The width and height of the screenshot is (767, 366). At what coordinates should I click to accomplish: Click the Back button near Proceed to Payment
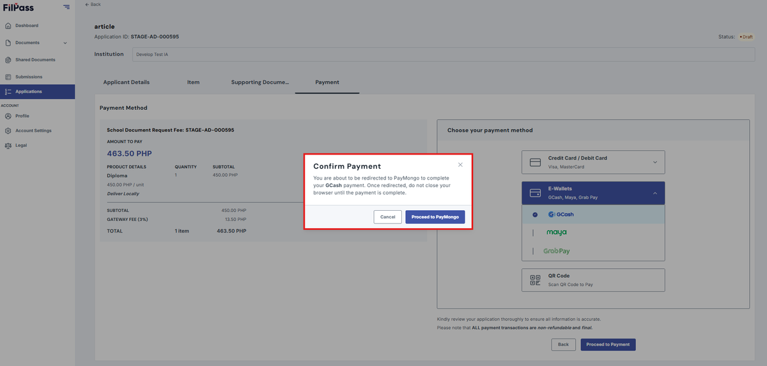[x=563, y=344]
